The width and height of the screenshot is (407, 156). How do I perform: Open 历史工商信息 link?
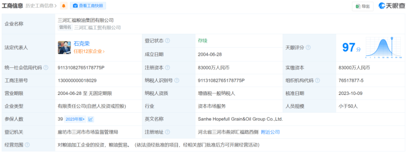(x=41, y=6)
